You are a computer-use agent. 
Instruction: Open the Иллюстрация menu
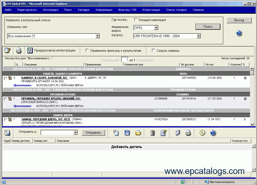tap(151, 10)
